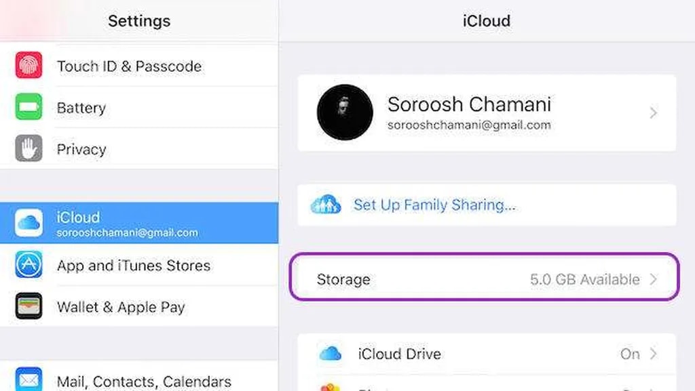Open Privacy settings in sidebar
The image size is (695, 391).
pos(81,149)
